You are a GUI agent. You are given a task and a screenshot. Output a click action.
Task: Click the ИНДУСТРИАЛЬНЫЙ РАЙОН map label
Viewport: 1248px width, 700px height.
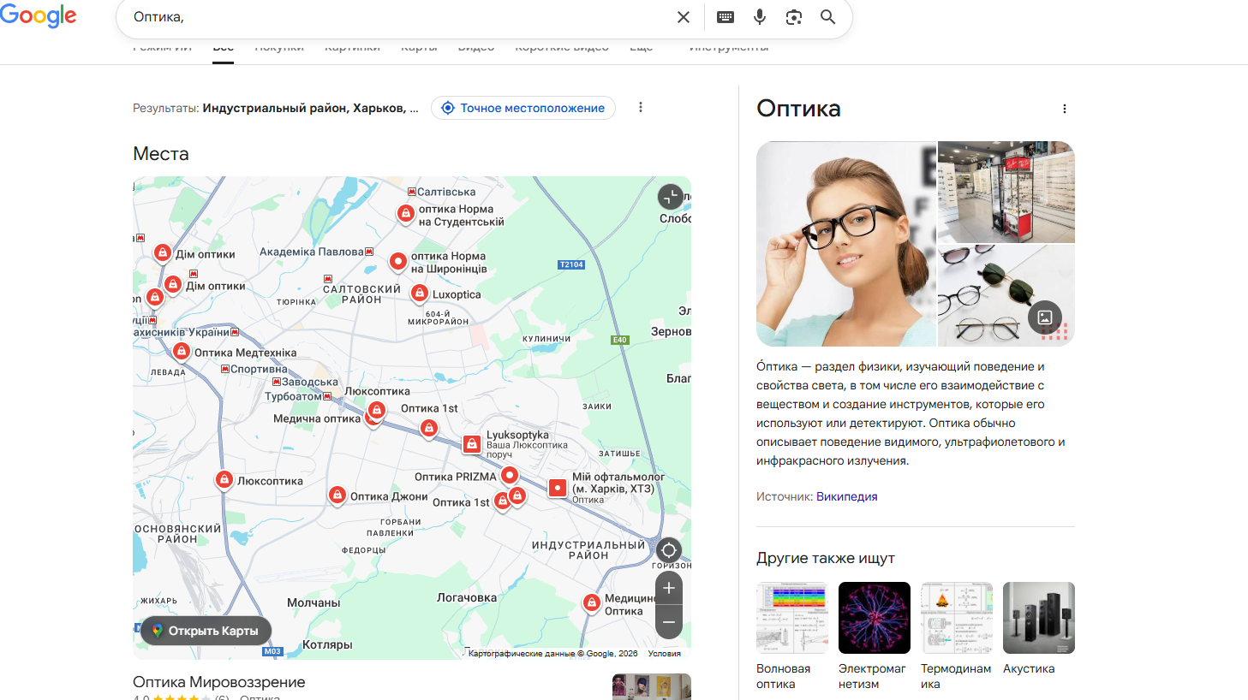coord(588,550)
